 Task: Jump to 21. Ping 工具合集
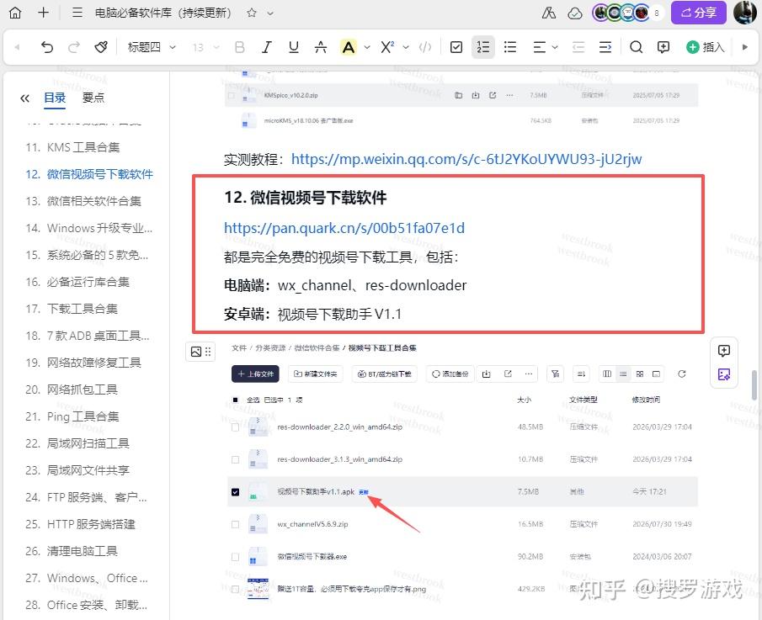(x=72, y=416)
